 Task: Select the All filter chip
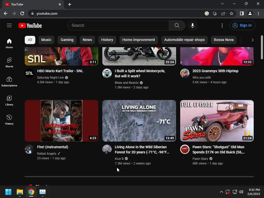[30, 40]
